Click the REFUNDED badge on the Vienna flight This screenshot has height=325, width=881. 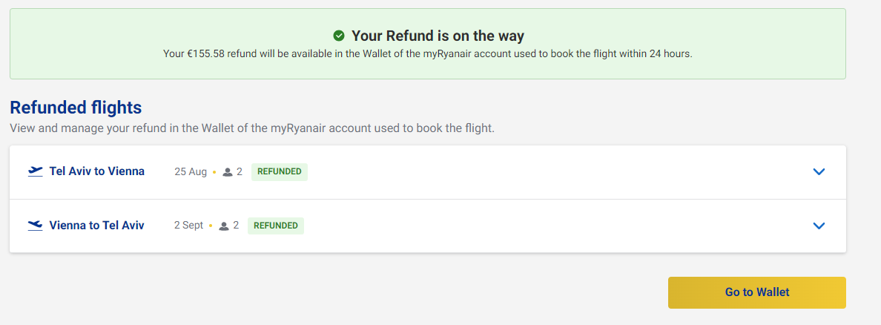click(276, 226)
